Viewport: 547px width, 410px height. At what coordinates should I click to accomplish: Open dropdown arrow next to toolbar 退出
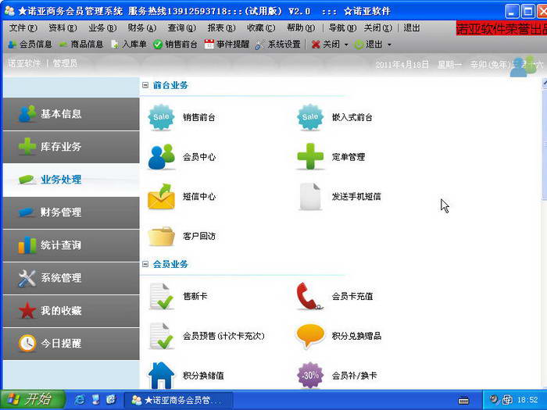point(389,45)
